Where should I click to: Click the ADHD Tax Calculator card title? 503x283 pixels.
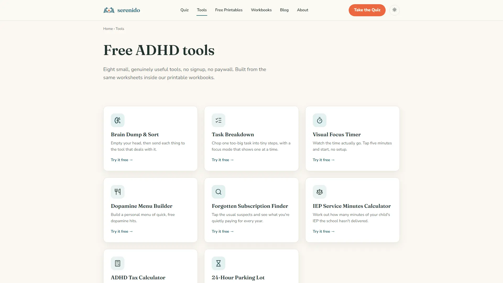coord(138,277)
